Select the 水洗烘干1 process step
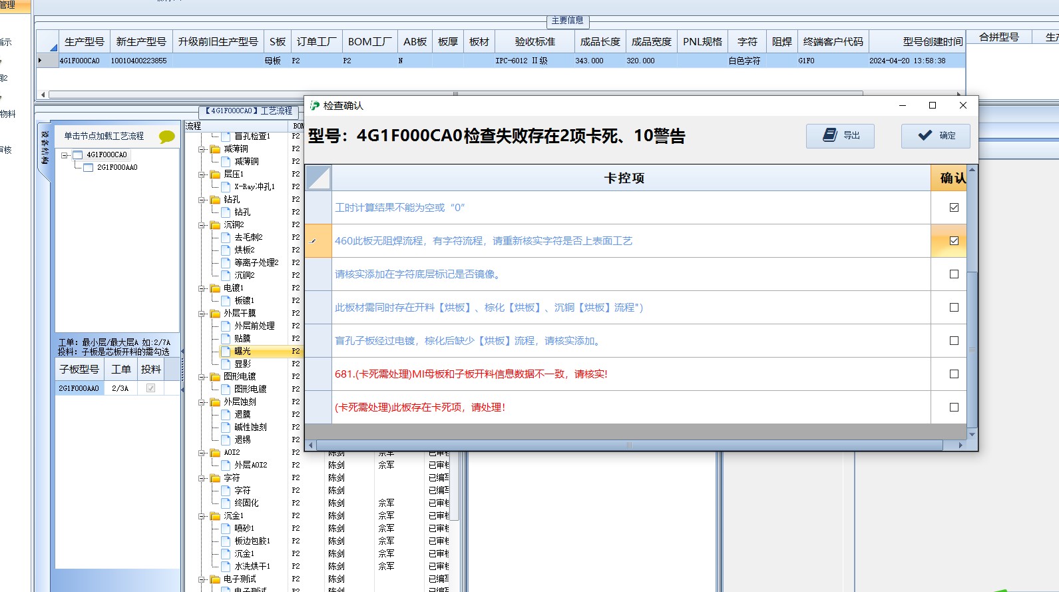The image size is (1059, 592). click(x=252, y=567)
